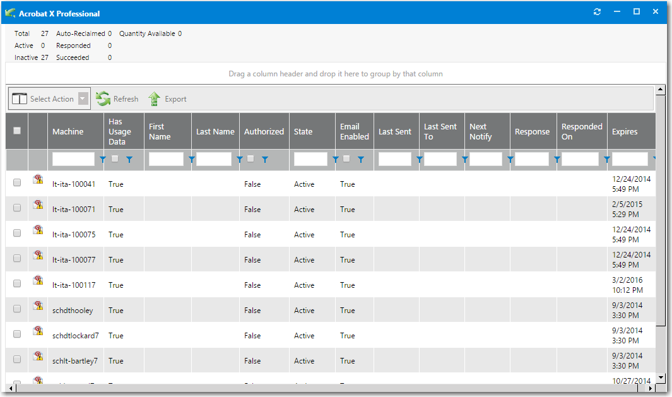Toggle the Authorized filter checkbox
This screenshot has width=672, height=397.
pyautogui.click(x=251, y=159)
